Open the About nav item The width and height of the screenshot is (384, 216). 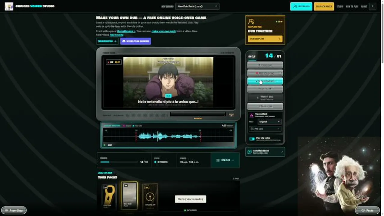[364, 6]
